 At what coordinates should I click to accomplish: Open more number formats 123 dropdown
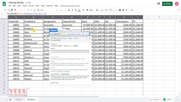[x=42, y=10]
